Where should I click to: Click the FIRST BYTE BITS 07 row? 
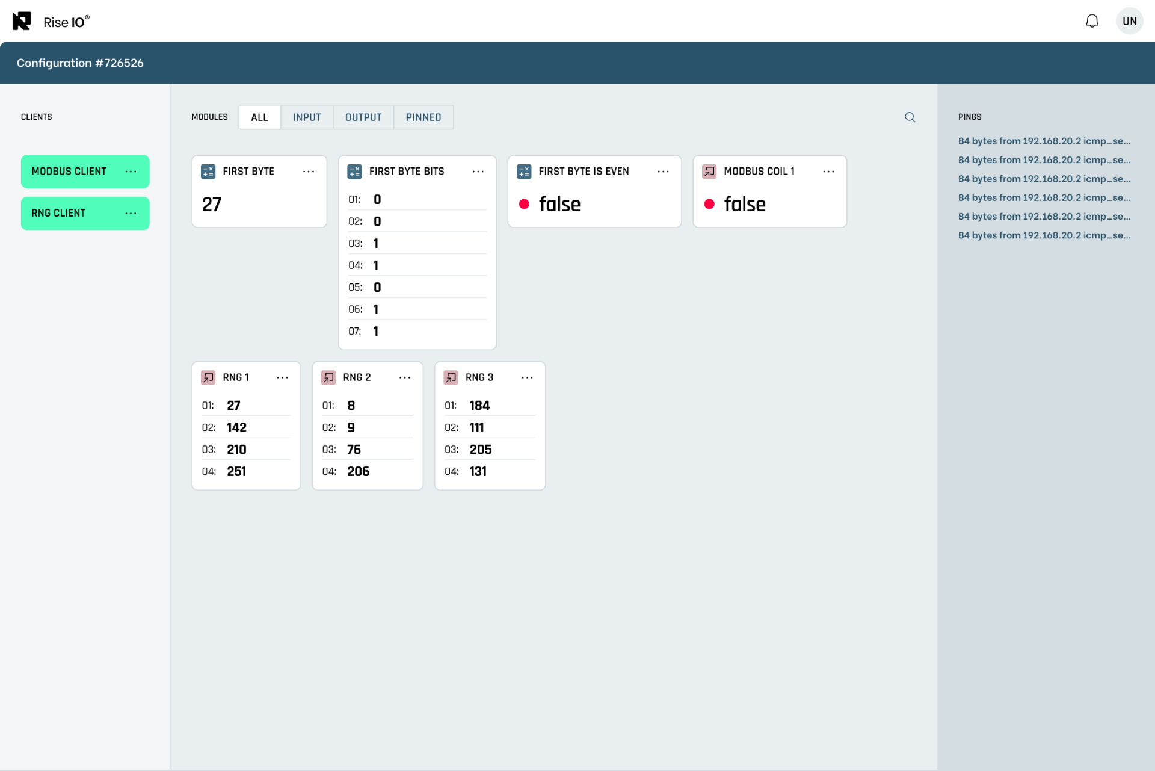(x=417, y=331)
